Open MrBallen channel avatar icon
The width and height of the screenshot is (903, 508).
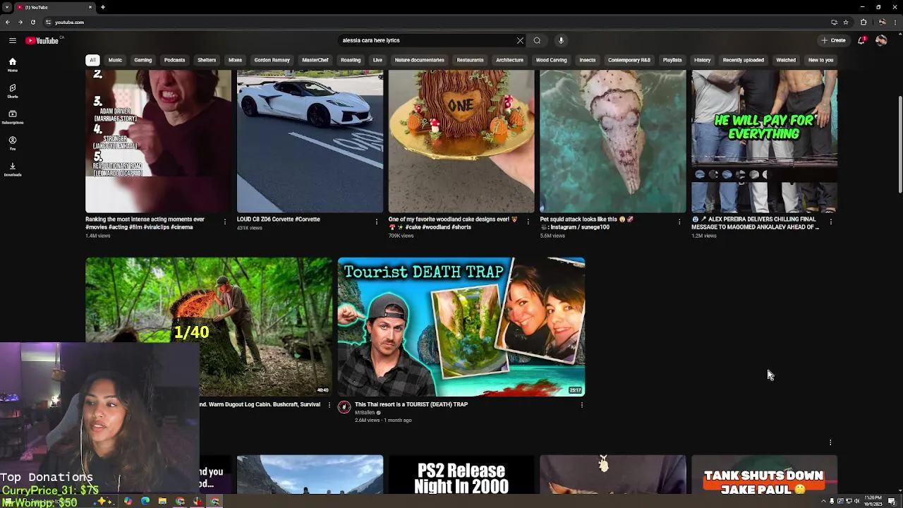[x=344, y=407]
